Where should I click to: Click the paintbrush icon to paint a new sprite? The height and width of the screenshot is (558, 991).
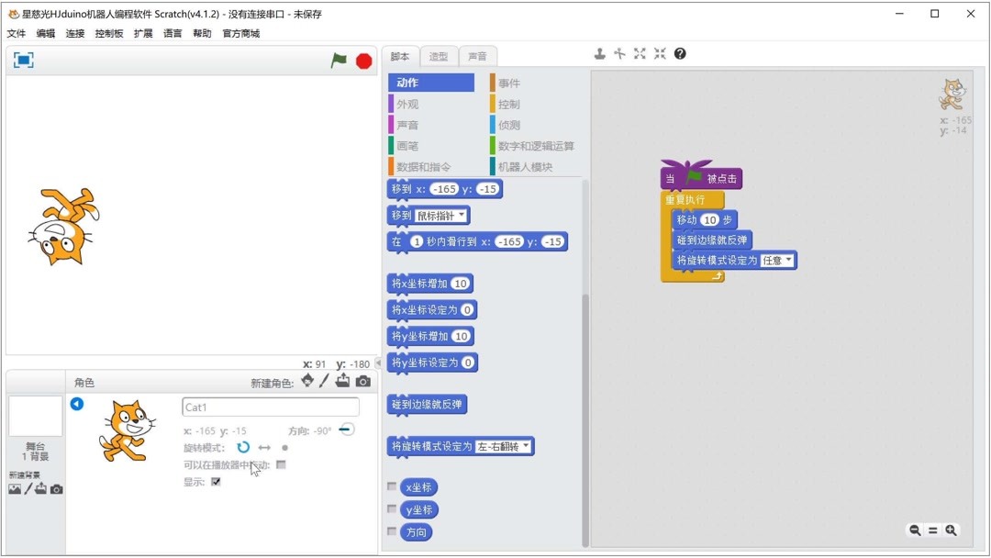click(323, 382)
